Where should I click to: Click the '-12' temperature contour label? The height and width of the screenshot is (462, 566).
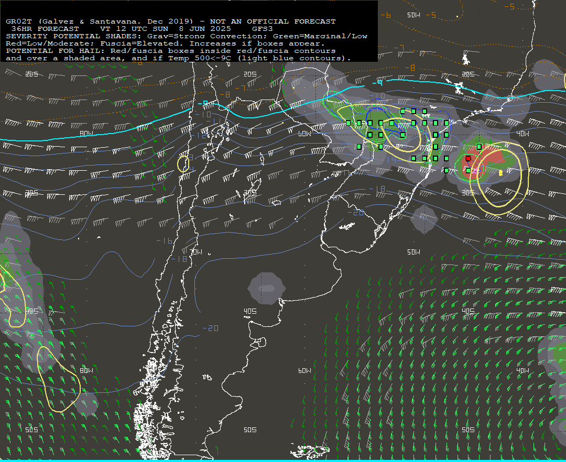click(199, 135)
